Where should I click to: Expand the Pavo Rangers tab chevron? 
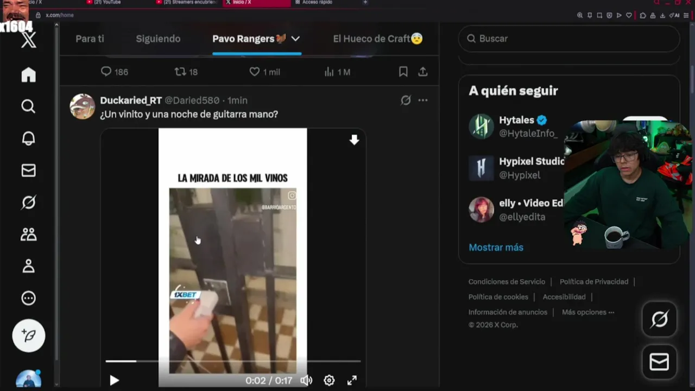[295, 39]
